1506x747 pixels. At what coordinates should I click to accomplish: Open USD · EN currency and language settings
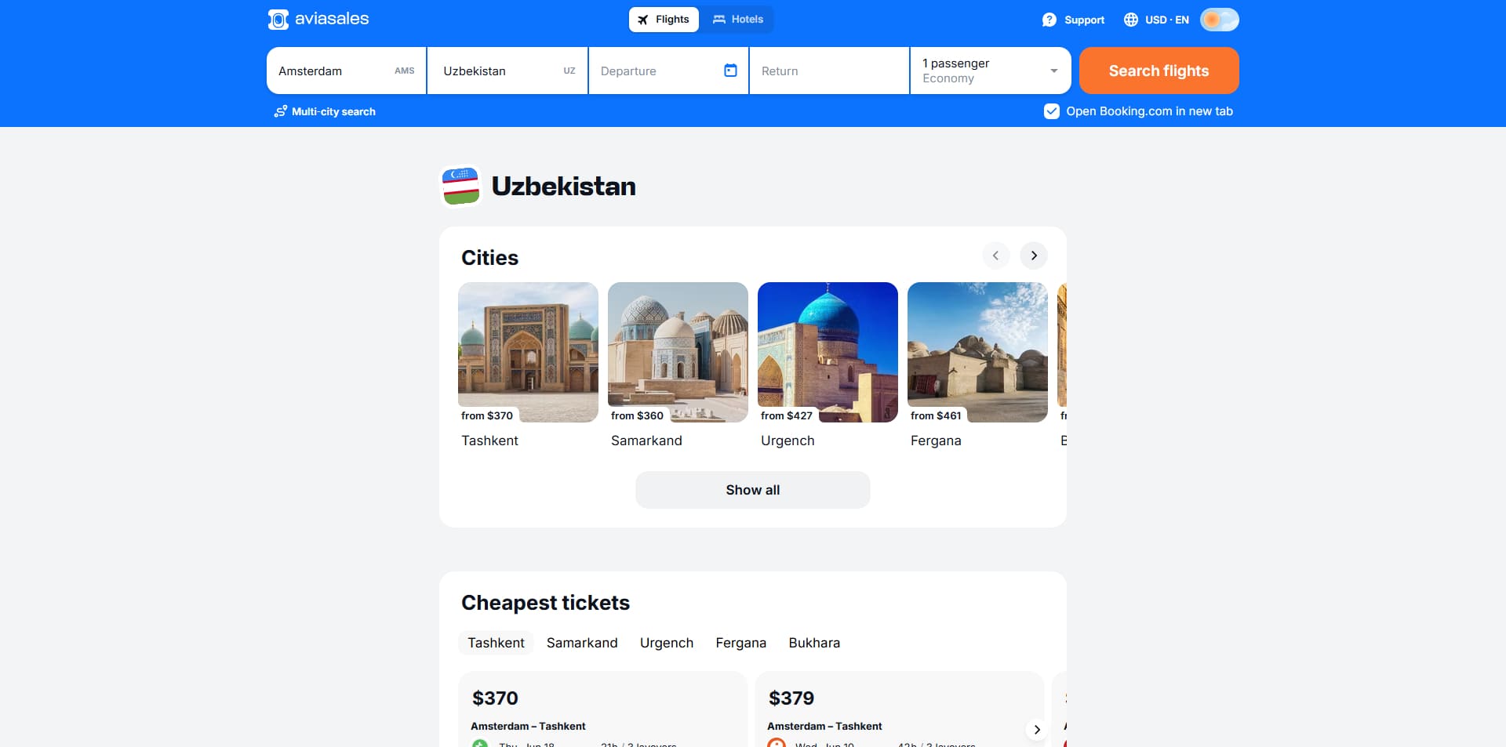point(1156,20)
